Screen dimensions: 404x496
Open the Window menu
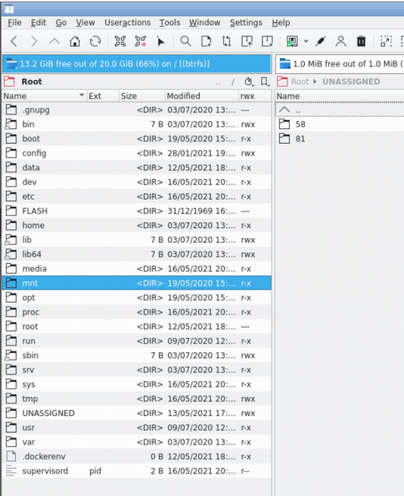tap(204, 22)
